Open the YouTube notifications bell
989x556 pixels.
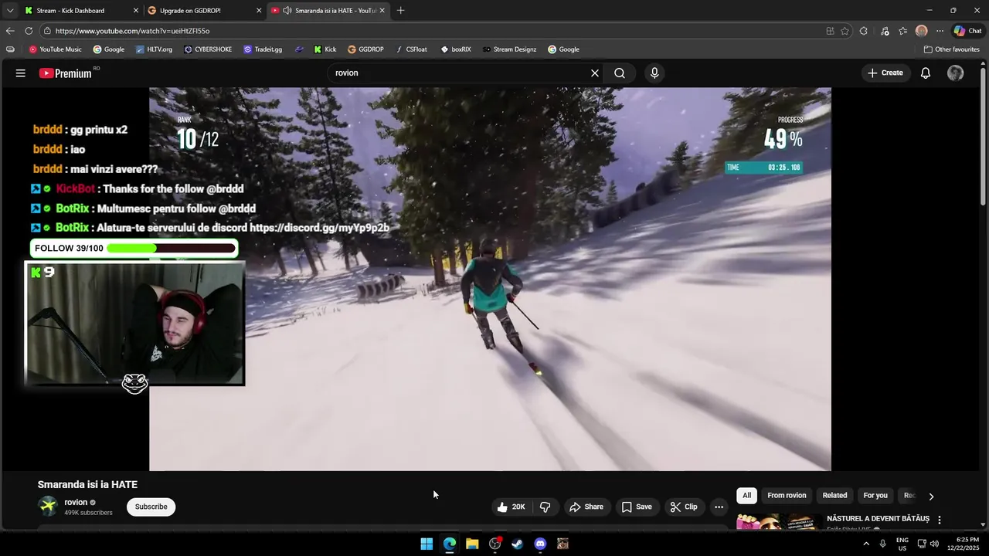click(926, 73)
